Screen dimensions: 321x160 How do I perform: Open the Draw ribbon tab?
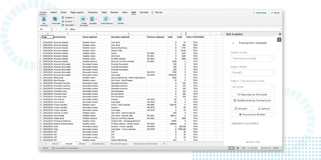[64, 12]
